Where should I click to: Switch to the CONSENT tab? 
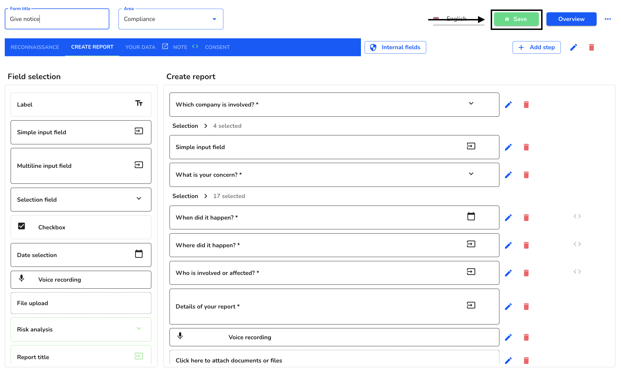[x=217, y=47]
